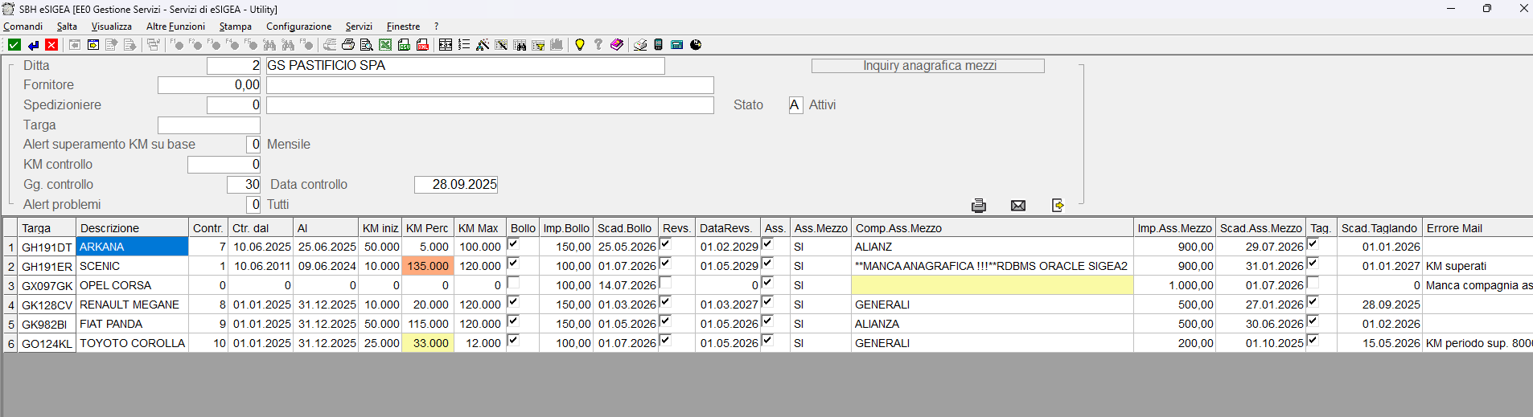Click the green checkmark confirm icon
Image resolution: width=1533 pixels, height=417 pixels.
14,45
